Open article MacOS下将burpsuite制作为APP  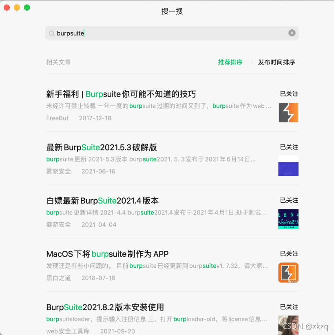click(x=107, y=254)
